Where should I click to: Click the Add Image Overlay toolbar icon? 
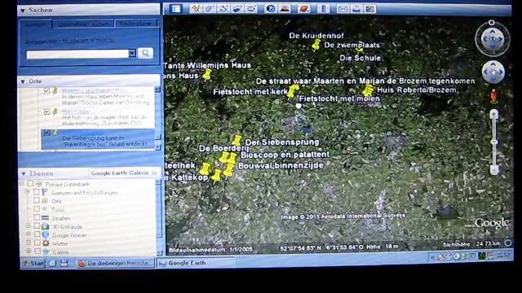point(237,9)
